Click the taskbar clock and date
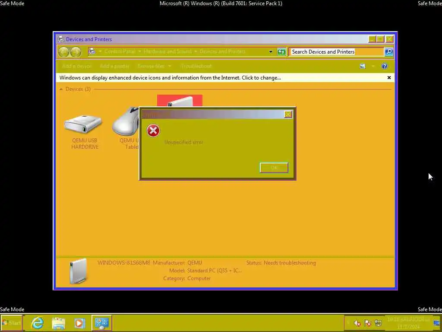 click(408, 323)
